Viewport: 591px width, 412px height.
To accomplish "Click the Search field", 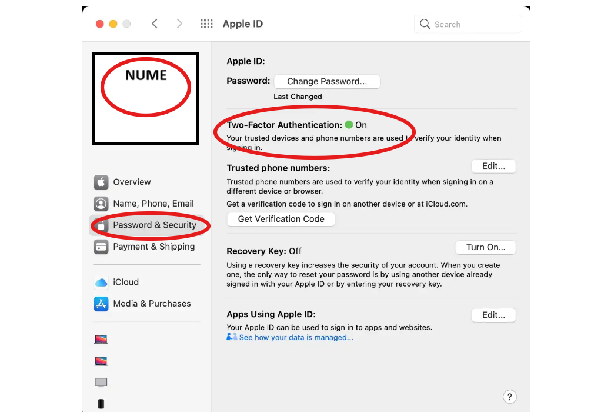I will click(468, 24).
